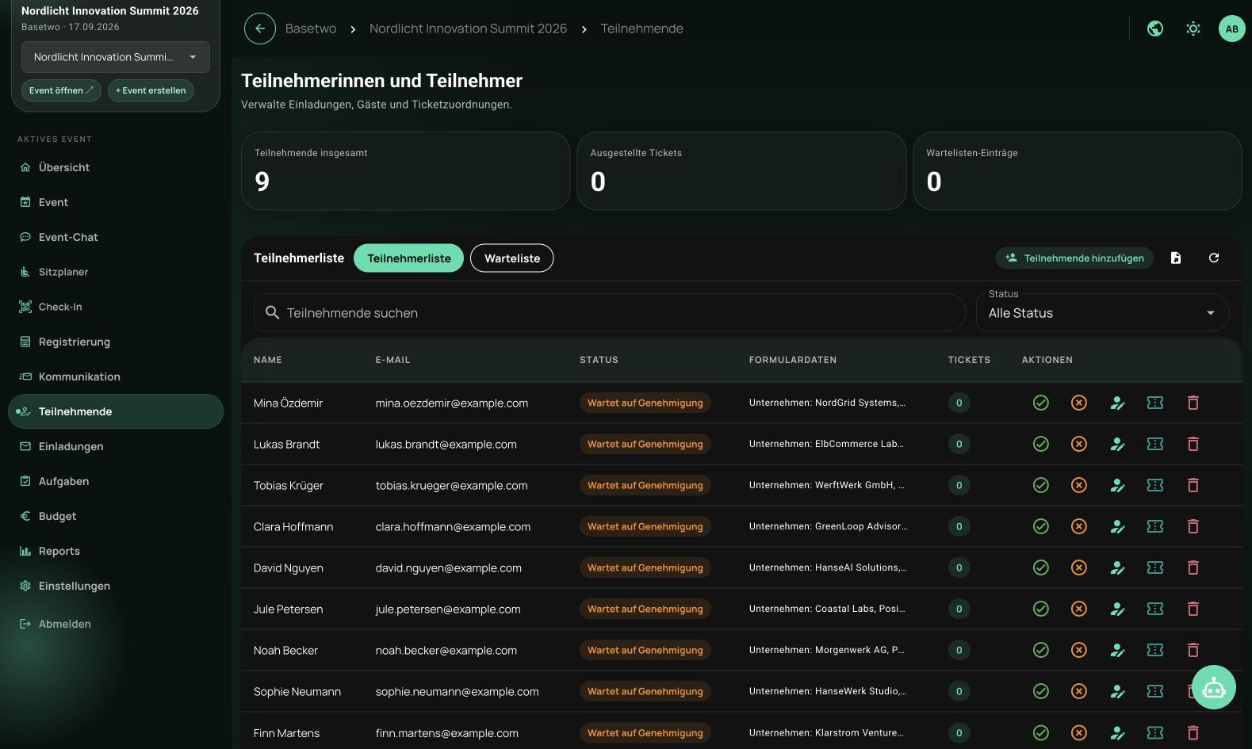Go to Einladungen in the sidebar
Viewport: 1252px width, 749px height.
(116, 446)
